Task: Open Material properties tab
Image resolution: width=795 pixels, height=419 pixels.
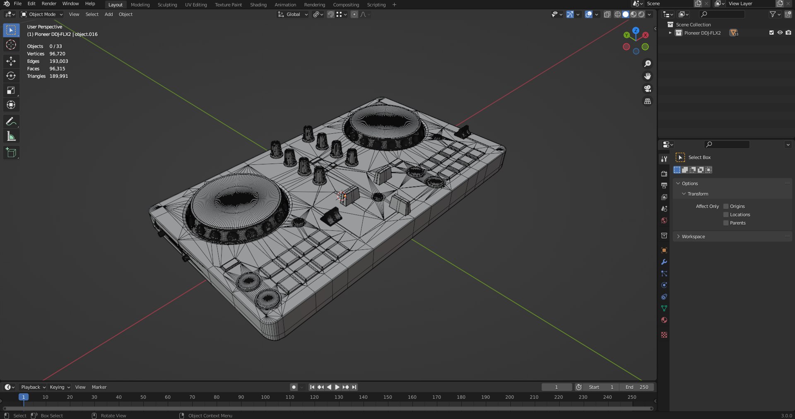Action: tap(664, 320)
